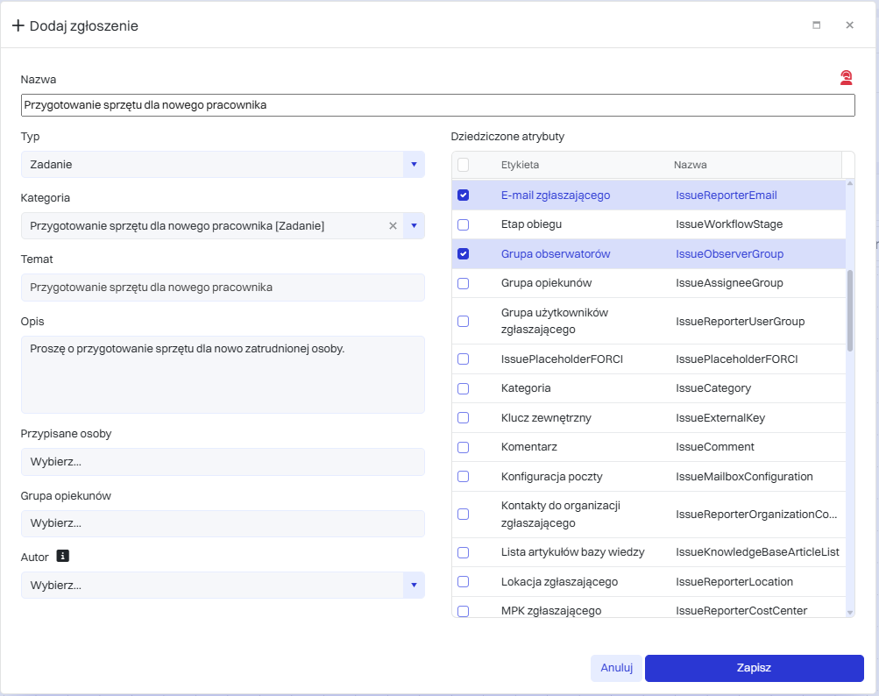Select IssueAssigneeGroup name cell
The width and height of the screenshot is (879, 696).
click(729, 283)
